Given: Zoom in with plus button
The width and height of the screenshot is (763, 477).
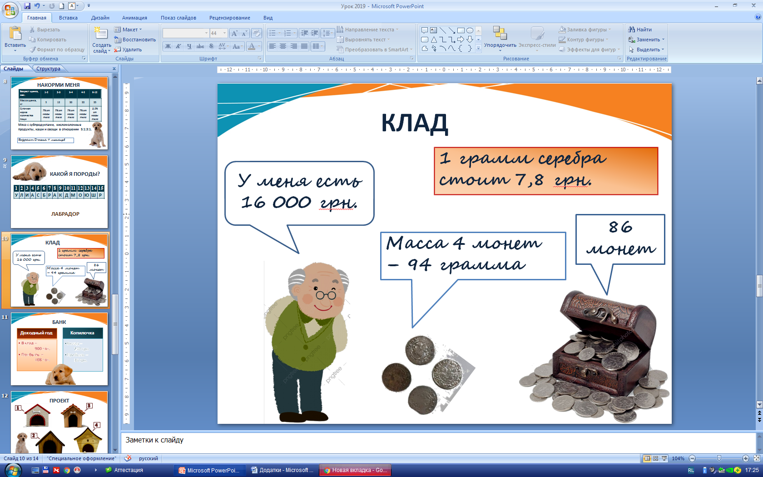Looking at the screenshot, I should click(x=746, y=458).
